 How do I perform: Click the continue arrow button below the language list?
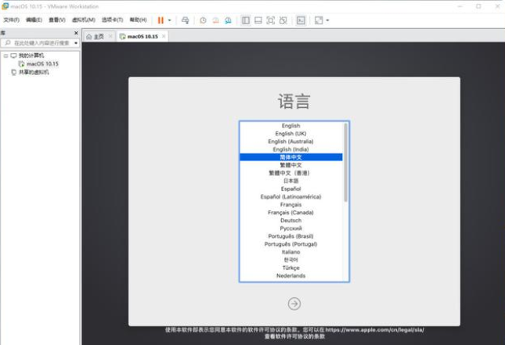(x=294, y=304)
